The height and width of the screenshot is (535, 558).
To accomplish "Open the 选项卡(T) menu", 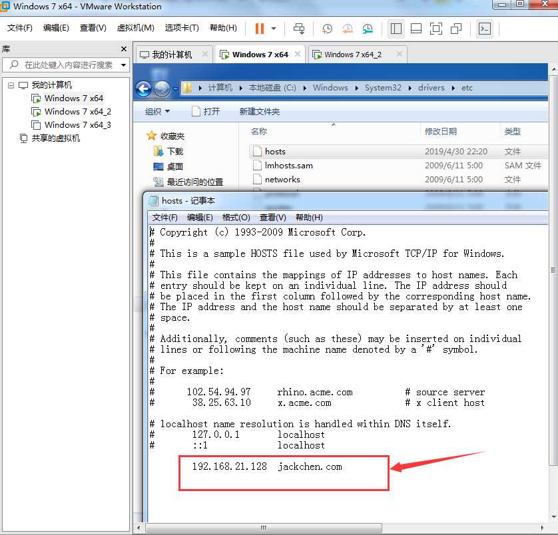I will pyautogui.click(x=182, y=28).
